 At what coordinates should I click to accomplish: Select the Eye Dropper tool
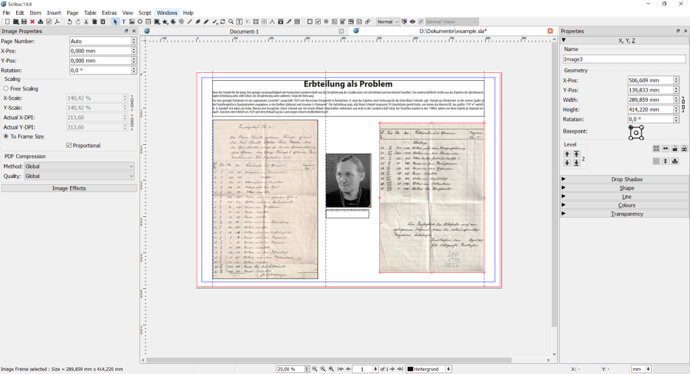coord(288,22)
